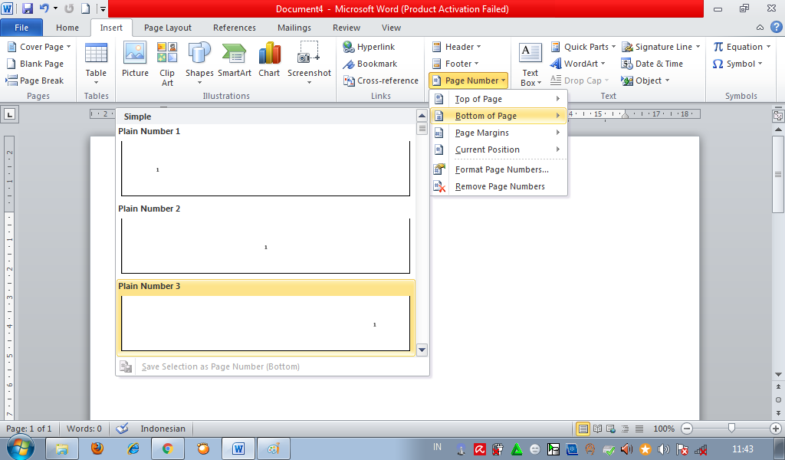Zoom in using the status bar slider
The width and height of the screenshot is (785, 460).
click(774, 429)
